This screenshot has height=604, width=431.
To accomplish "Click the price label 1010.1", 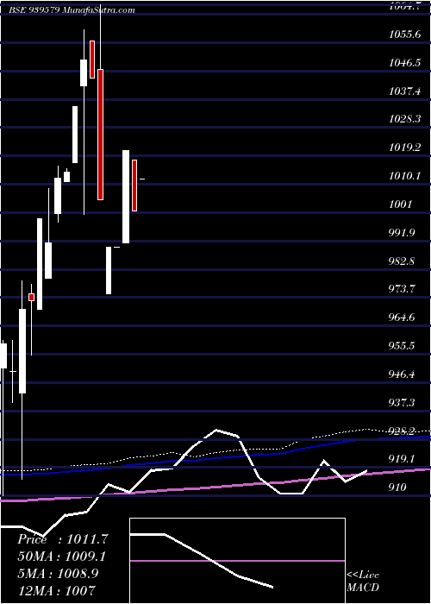I will [404, 176].
